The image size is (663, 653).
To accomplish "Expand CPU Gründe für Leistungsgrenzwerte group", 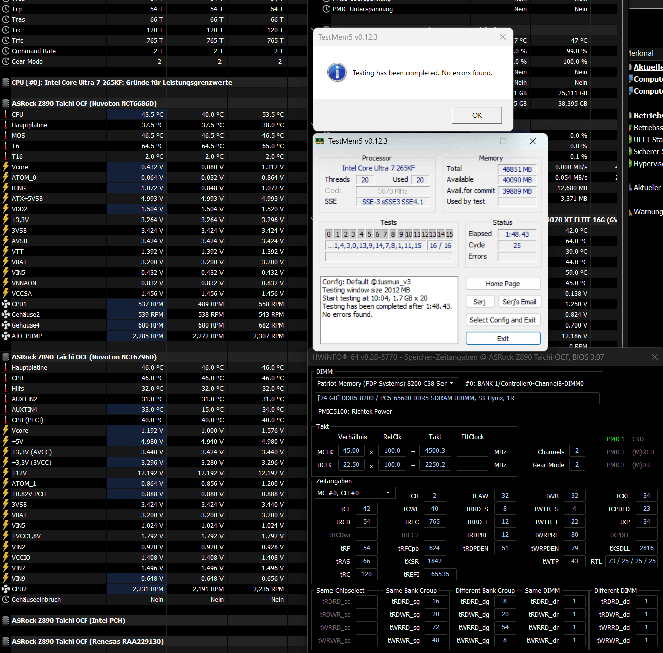I will click(6, 82).
